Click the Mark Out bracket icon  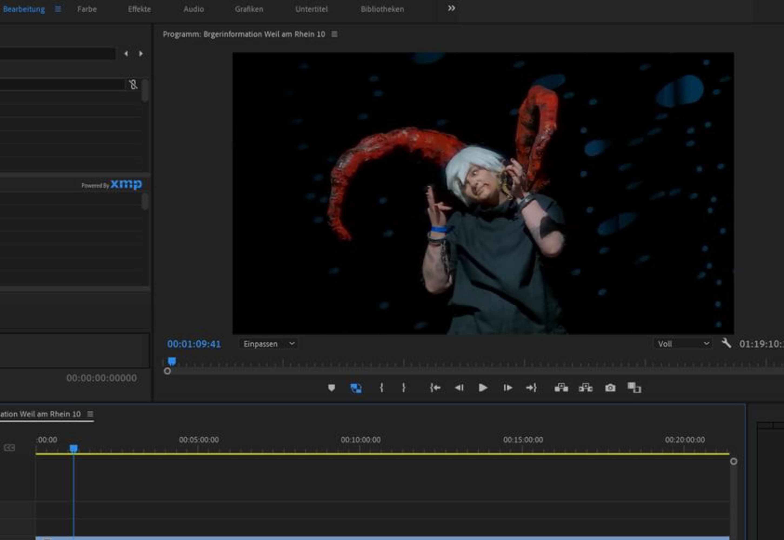pos(403,388)
